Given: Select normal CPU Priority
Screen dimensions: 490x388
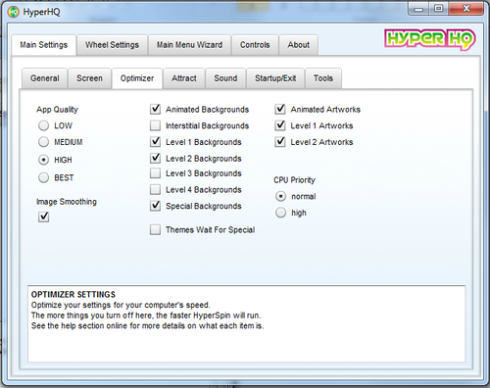Looking at the screenshot, I should click(280, 197).
